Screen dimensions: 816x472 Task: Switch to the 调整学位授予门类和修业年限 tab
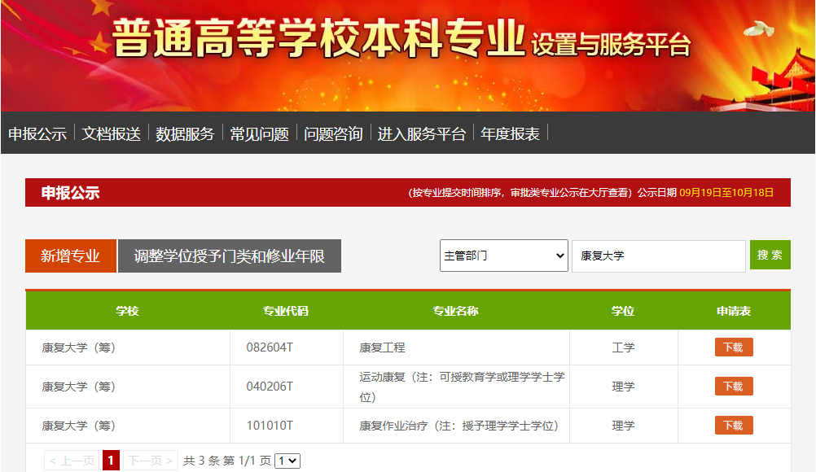[229, 256]
